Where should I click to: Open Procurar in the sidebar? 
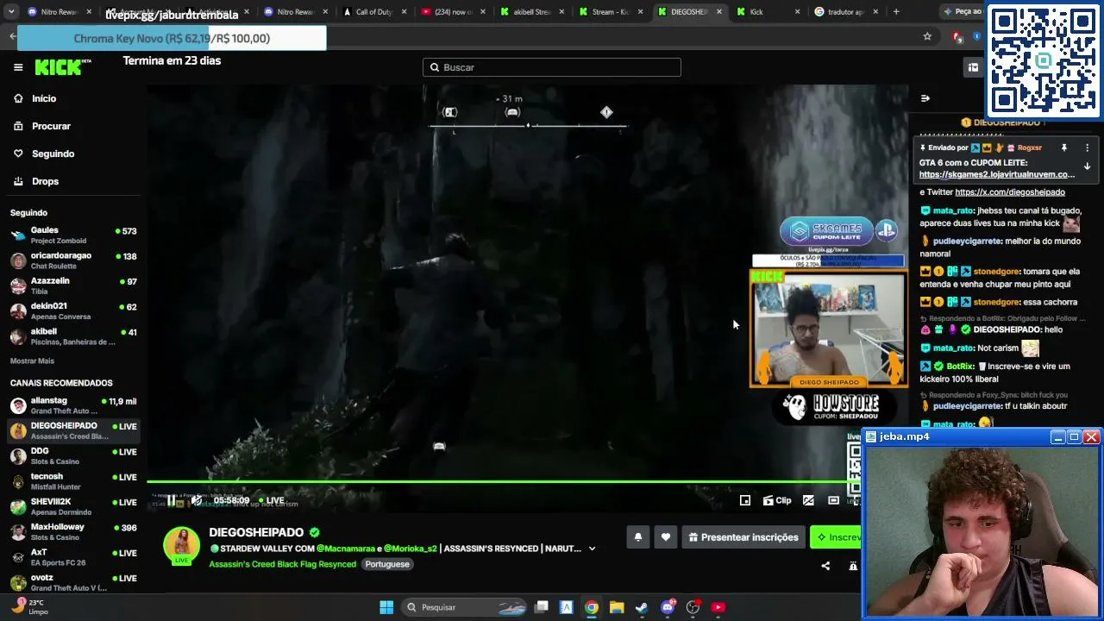(x=51, y=126)
